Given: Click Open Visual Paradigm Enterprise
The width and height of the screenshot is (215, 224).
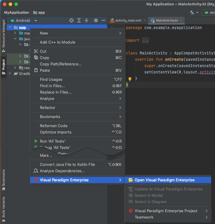Looking at the screenshot, I should click(168, 180).
